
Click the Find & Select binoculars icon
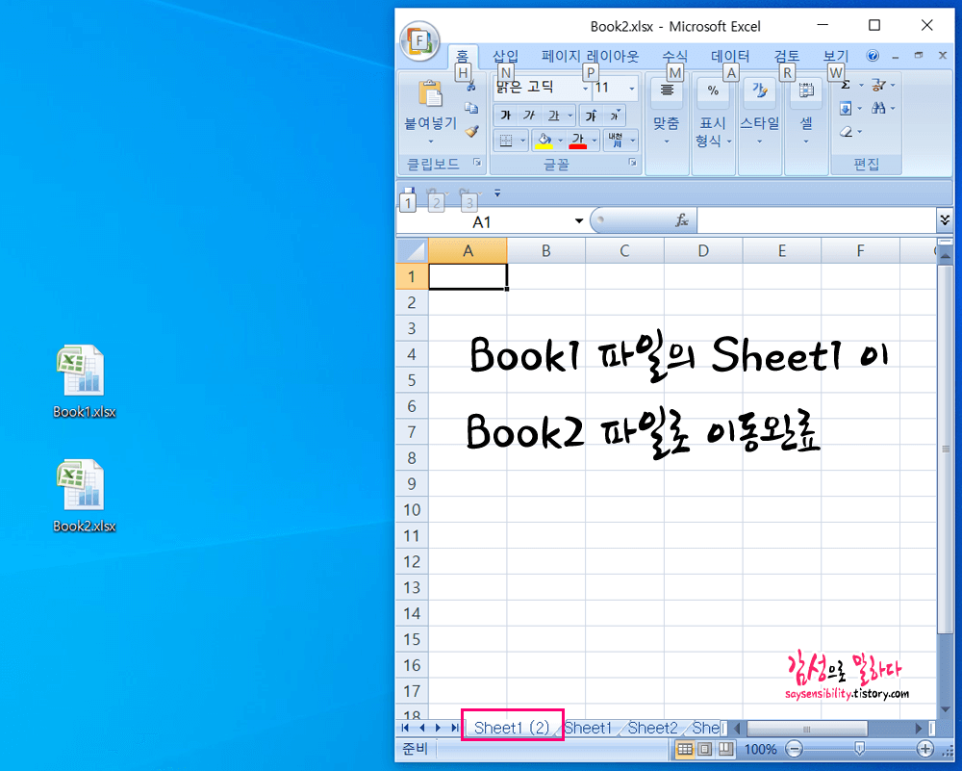pyautogui.click(x=878, y=109)
